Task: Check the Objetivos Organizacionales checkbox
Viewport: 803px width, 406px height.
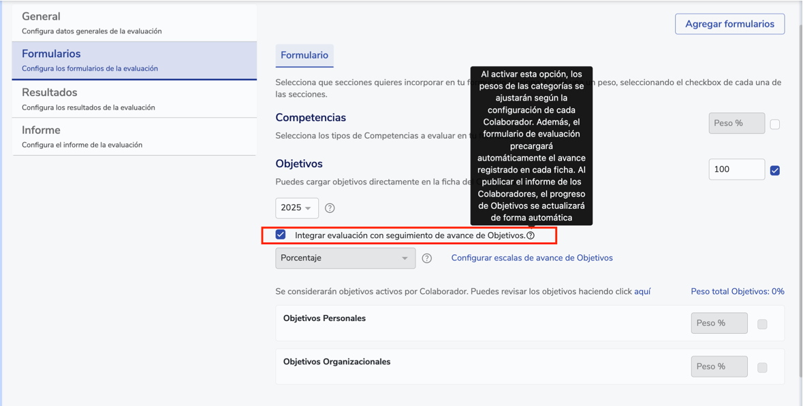Action: 762,368
